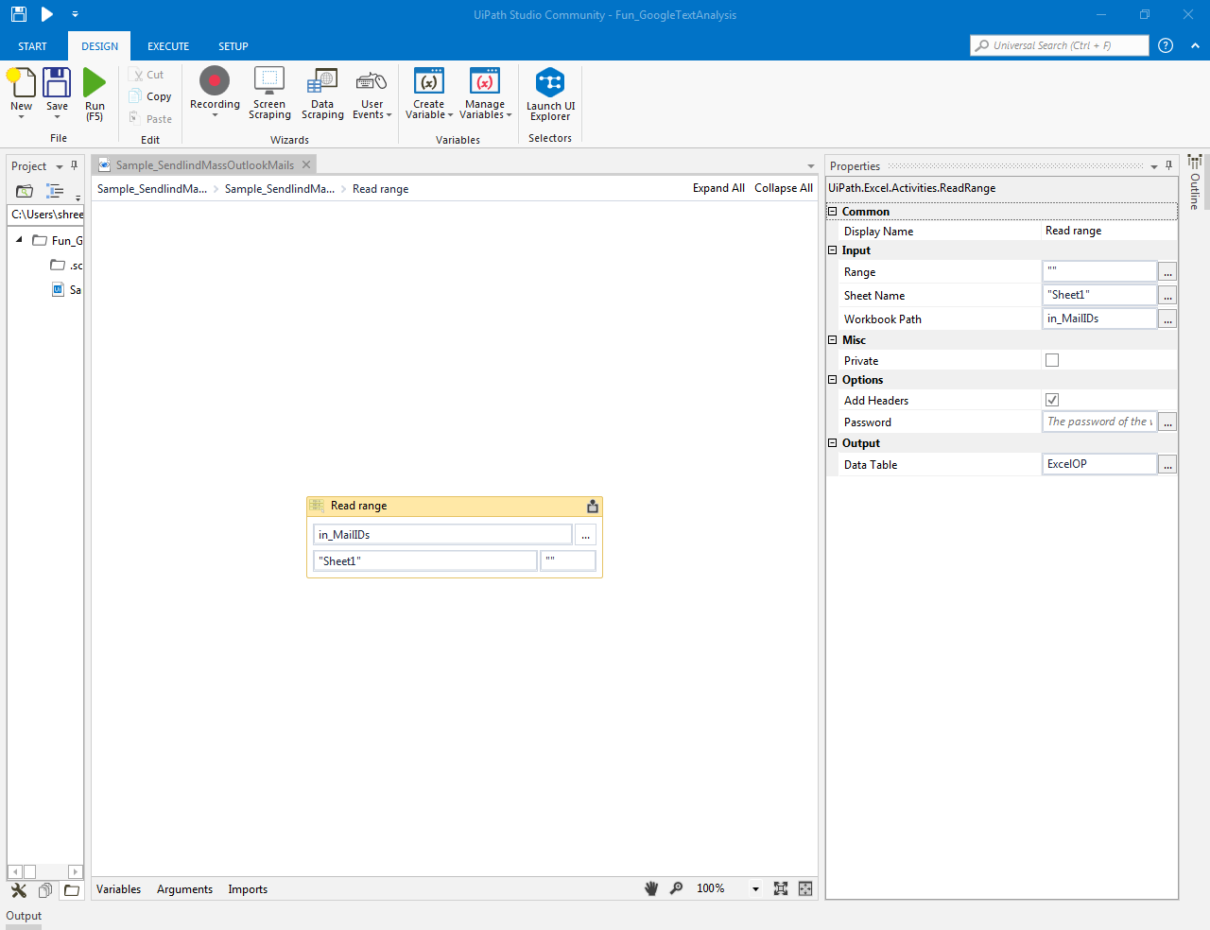Click the save icon in title bar
Screen dimensions: 1210x930
[x=19, y=14]
